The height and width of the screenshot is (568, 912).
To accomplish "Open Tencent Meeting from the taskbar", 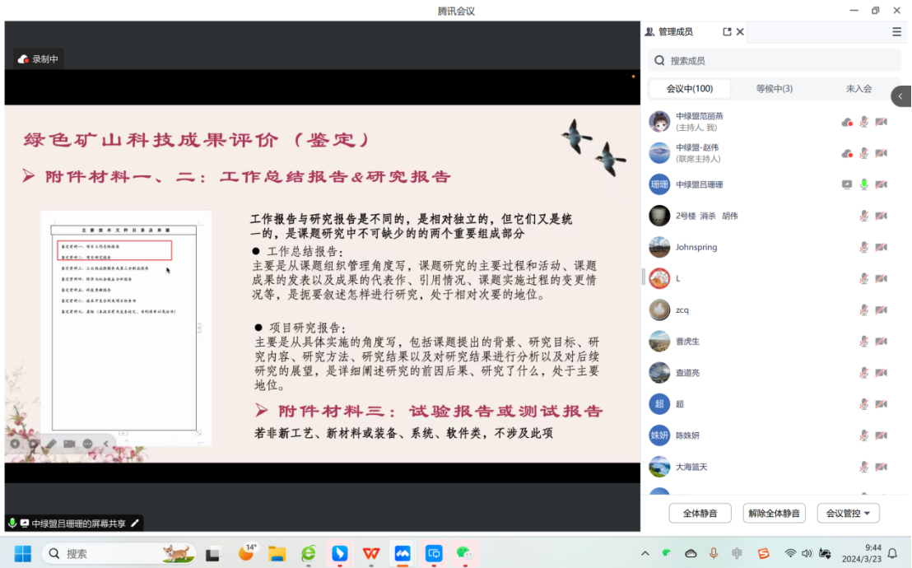I will (x=402, y=554).
